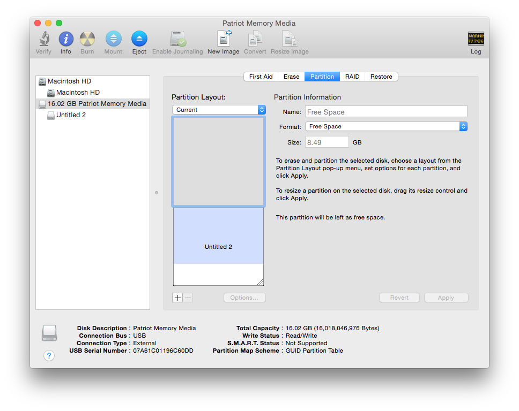Viewport: 519px width, 411px height.
Task: Click the Verify microscope toolbar icon
Action: click(44, 39)
